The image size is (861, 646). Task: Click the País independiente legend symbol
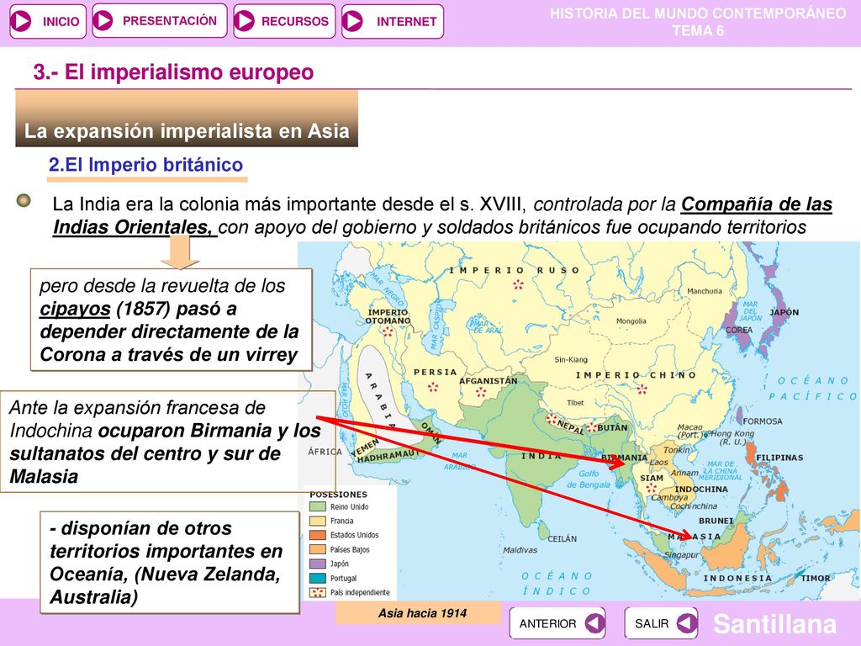(317, 592)
